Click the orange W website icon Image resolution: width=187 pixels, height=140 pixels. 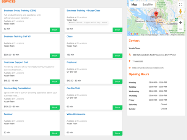(x=130, y=68)
